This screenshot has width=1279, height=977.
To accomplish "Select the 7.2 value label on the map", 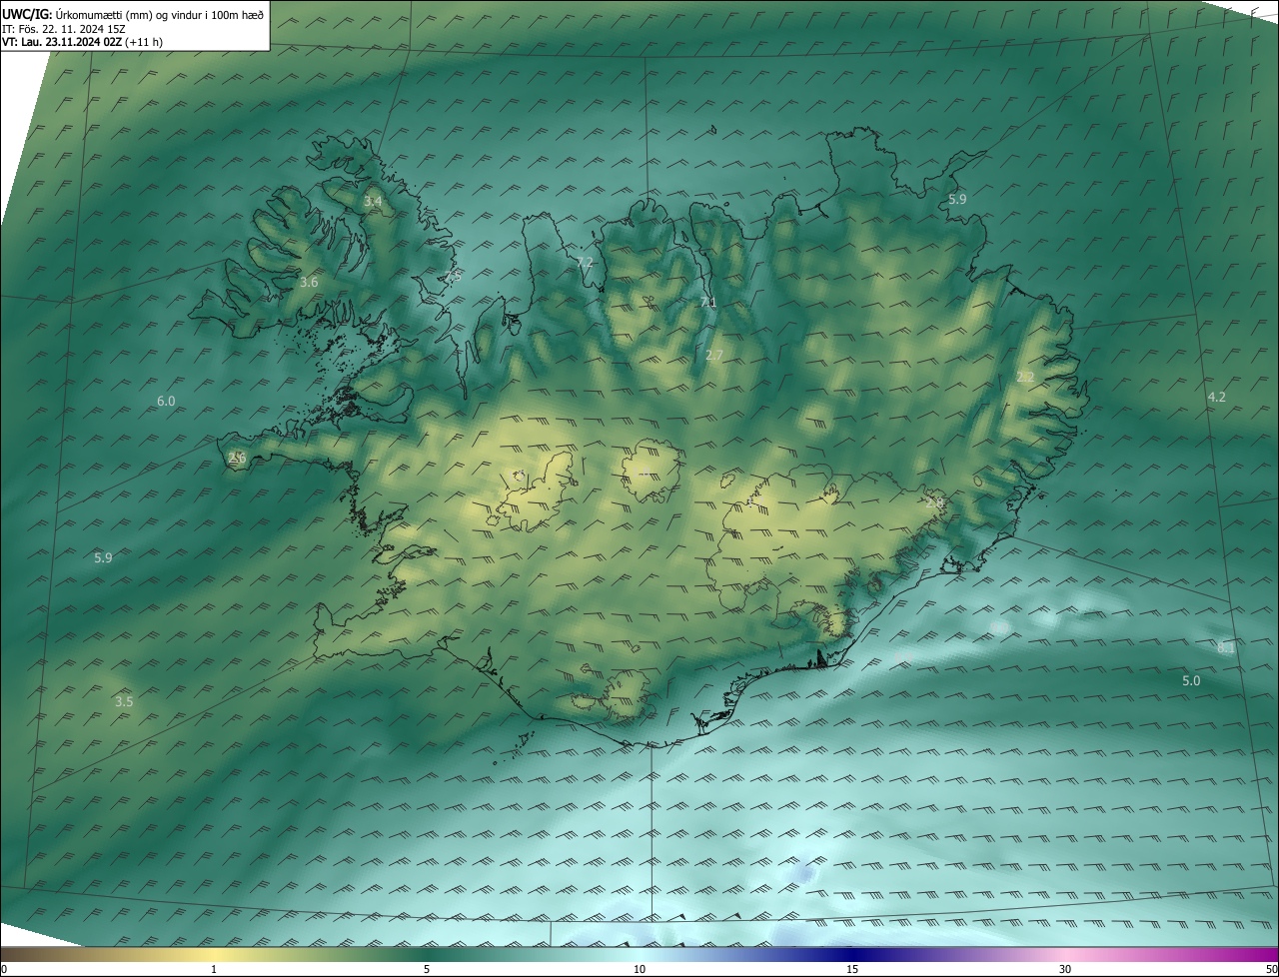I will point(585,262).
